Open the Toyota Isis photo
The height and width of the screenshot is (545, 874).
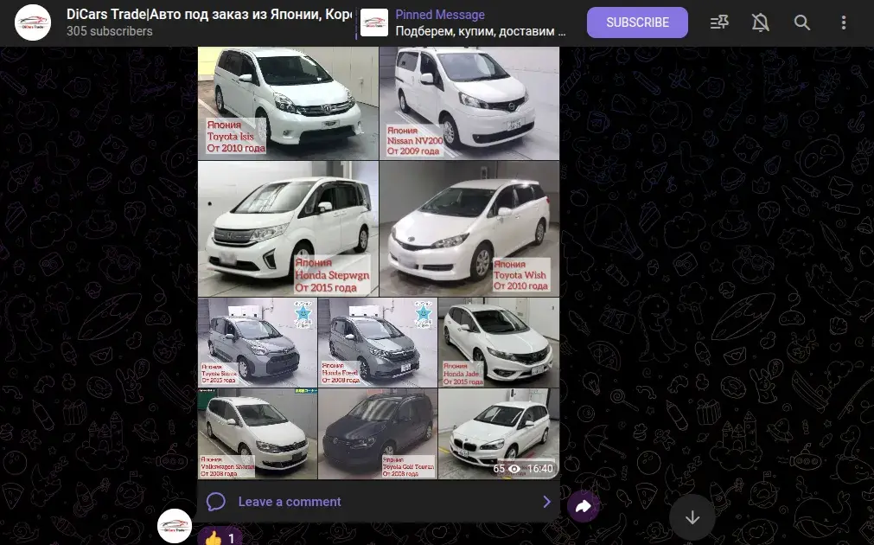pos(288,103)
